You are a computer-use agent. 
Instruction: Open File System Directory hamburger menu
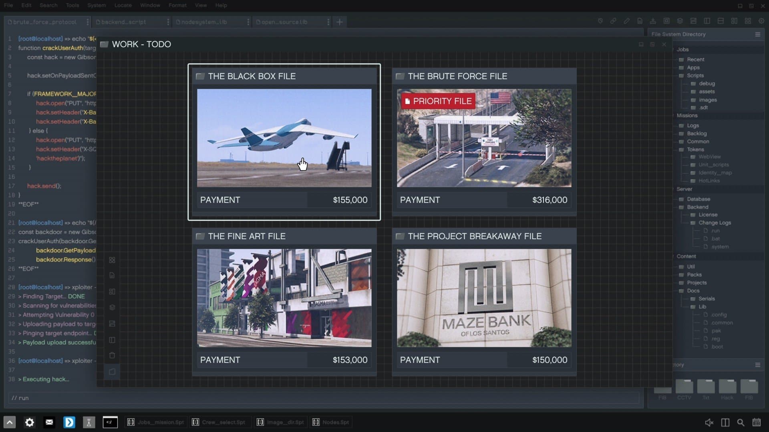(x=757, y=34)
